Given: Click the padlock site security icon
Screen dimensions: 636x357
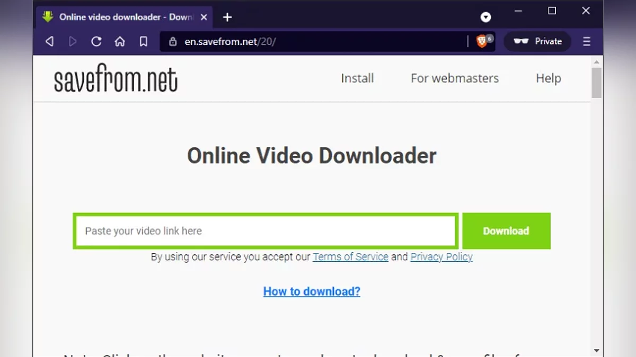Looking at the screenshot, I should point(172,41).
